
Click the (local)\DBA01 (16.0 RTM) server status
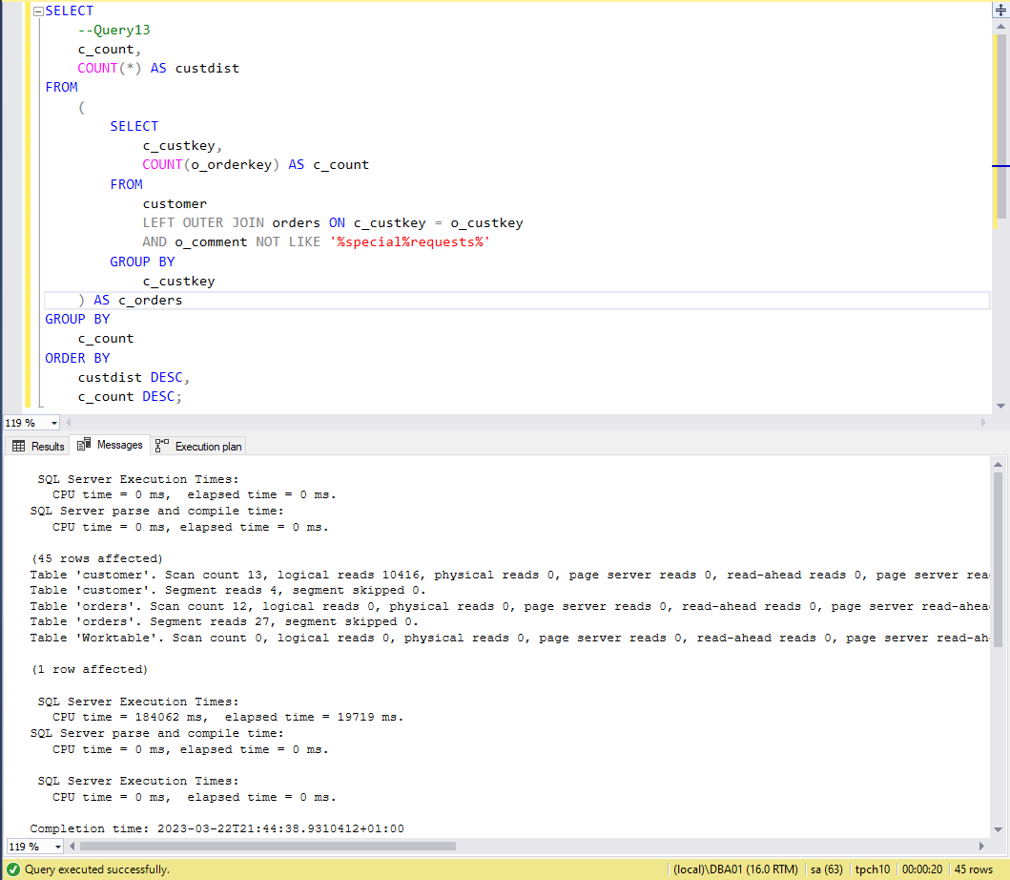[735, 870]
